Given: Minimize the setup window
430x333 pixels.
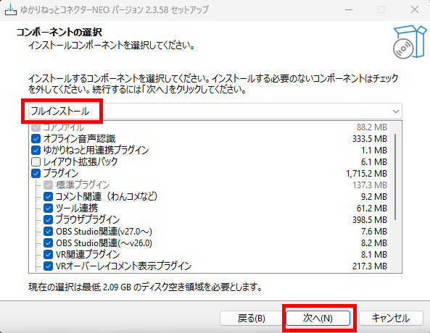Looking at the screenshot, I should (x=349, y=9).
